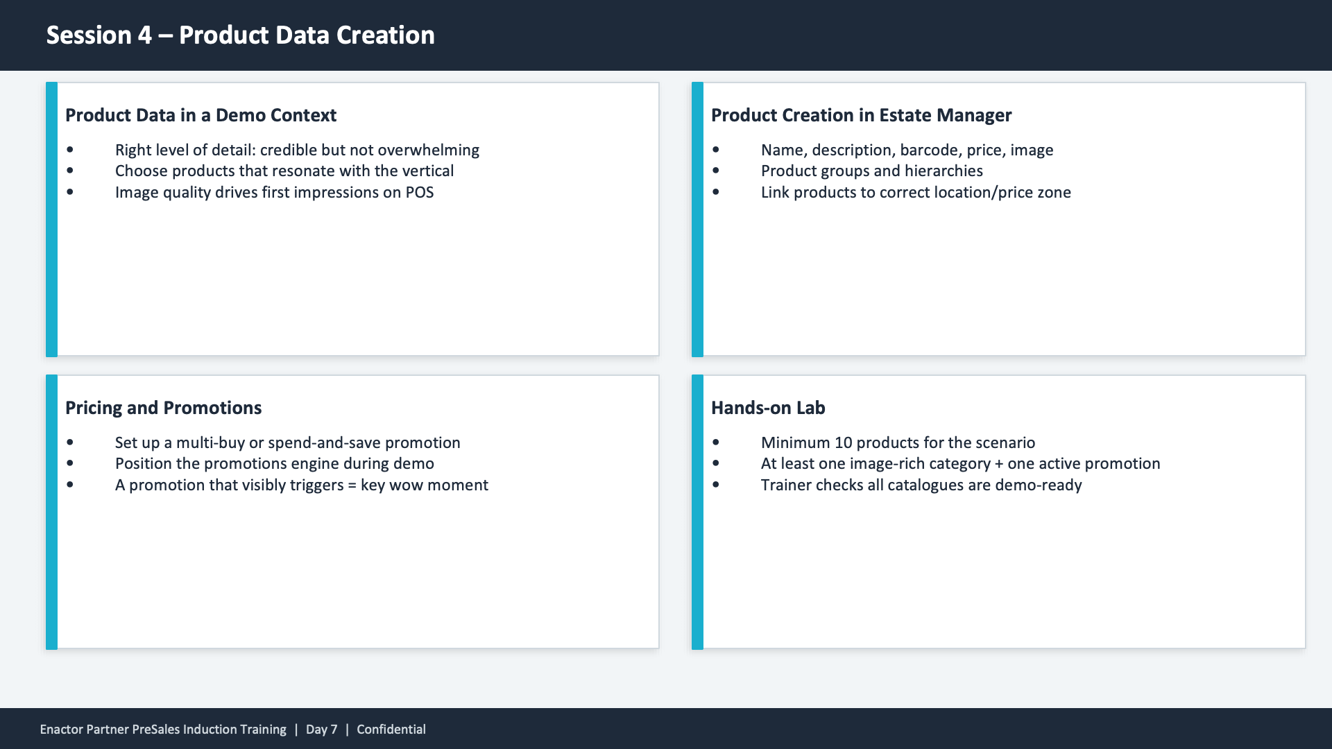Image resolution: width=1332 pixels, height=749 pixels.
Task: Click the Hands-on Lab heading
Action: click(768, 408)
